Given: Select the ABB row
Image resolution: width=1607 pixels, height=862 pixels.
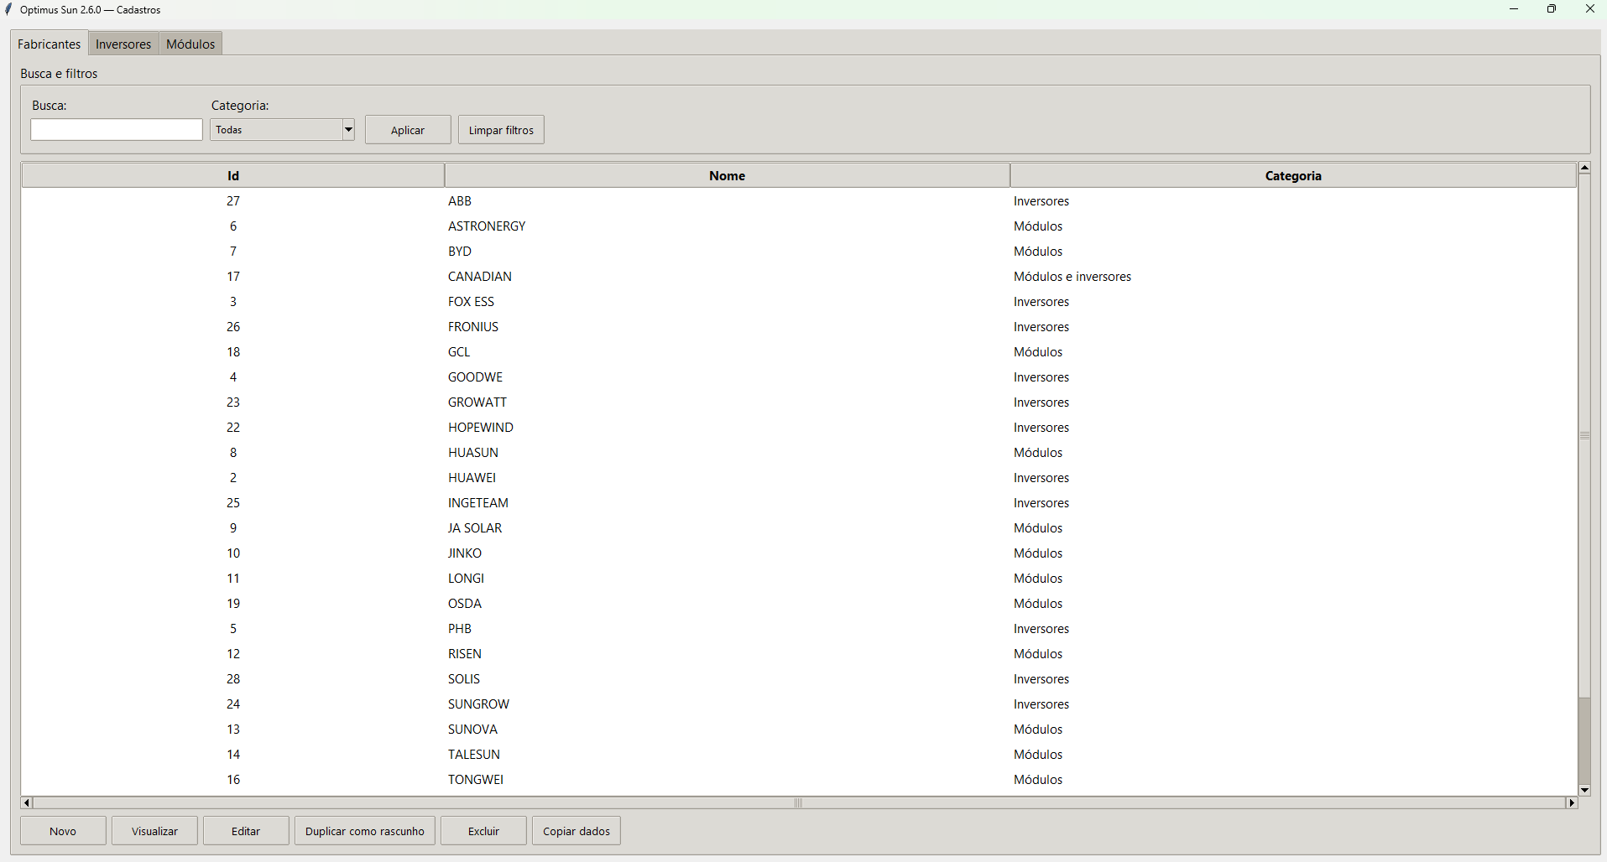Looking at the screenshot, I should (799, 201).
